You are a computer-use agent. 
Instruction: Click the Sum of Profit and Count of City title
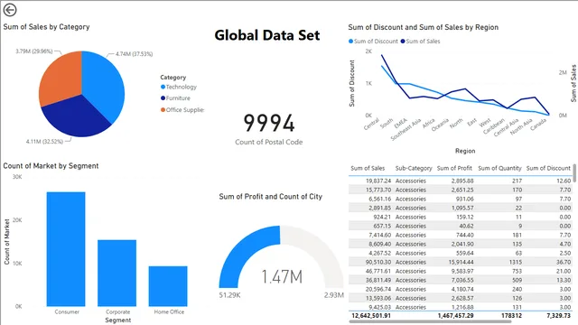tap(271, 197)
